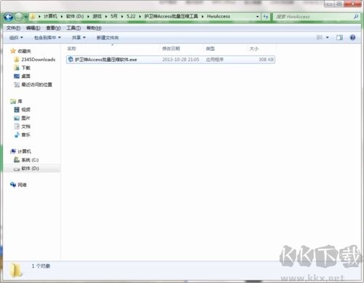364x283 pixels.
Task: Open the view options dropdown arrow
Action: 328,38
